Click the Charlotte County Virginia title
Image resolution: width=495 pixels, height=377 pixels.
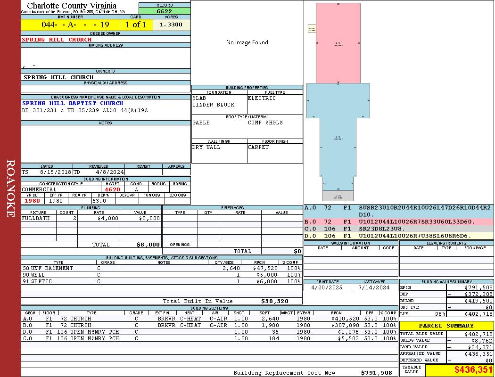pyautogui.click(x=72, y=6)
